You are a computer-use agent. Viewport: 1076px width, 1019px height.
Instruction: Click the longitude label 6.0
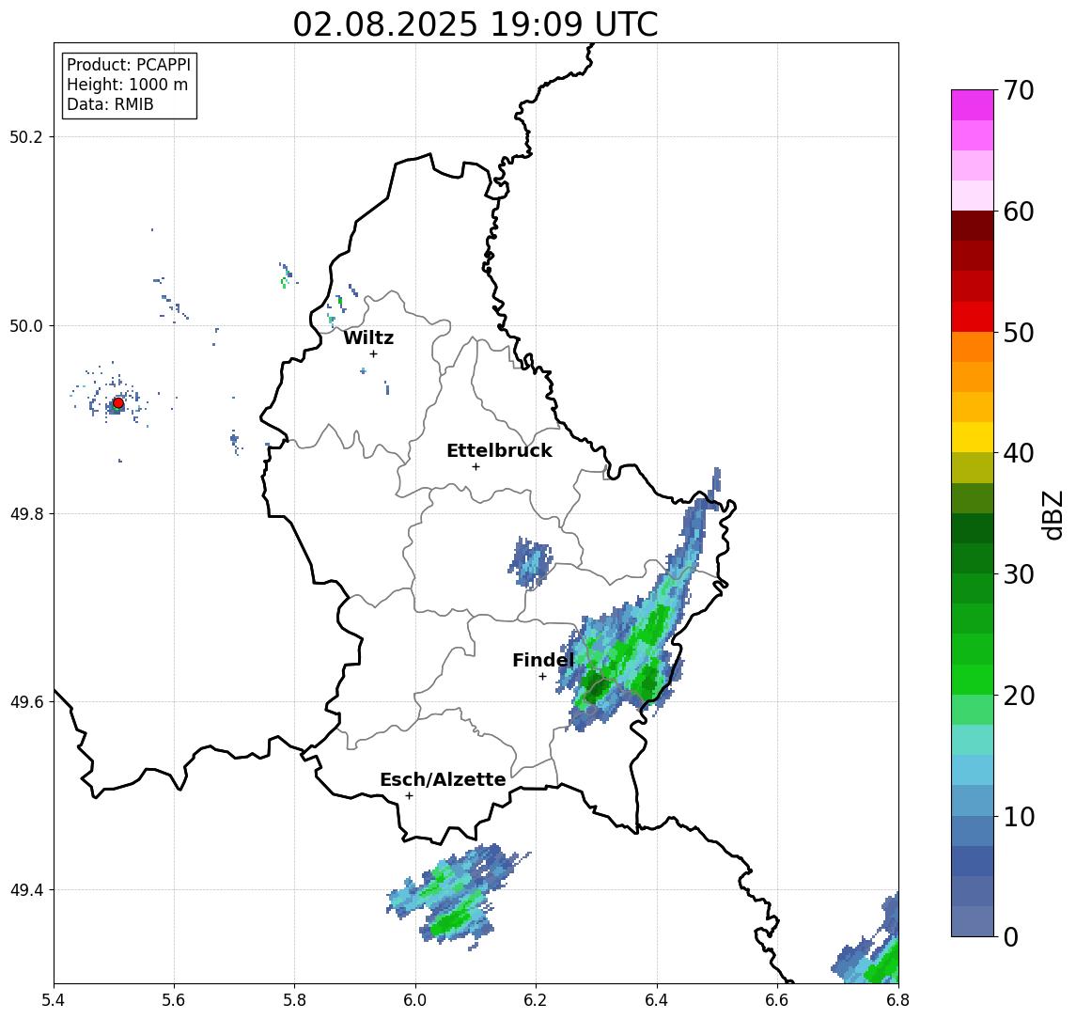pos(415,1000)
